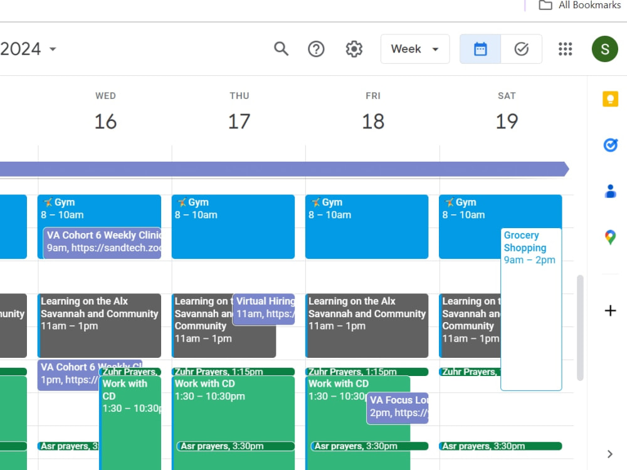Open the Contacts side panel

(610, 191)
